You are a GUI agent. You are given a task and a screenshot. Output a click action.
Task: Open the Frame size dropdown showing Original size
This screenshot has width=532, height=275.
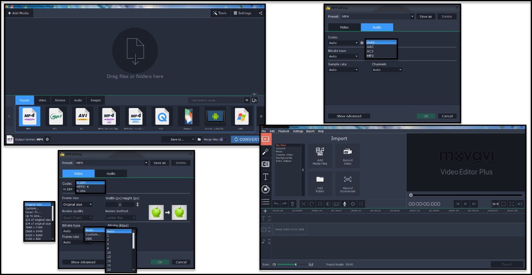pyautogui.click(x=78, y=205)
